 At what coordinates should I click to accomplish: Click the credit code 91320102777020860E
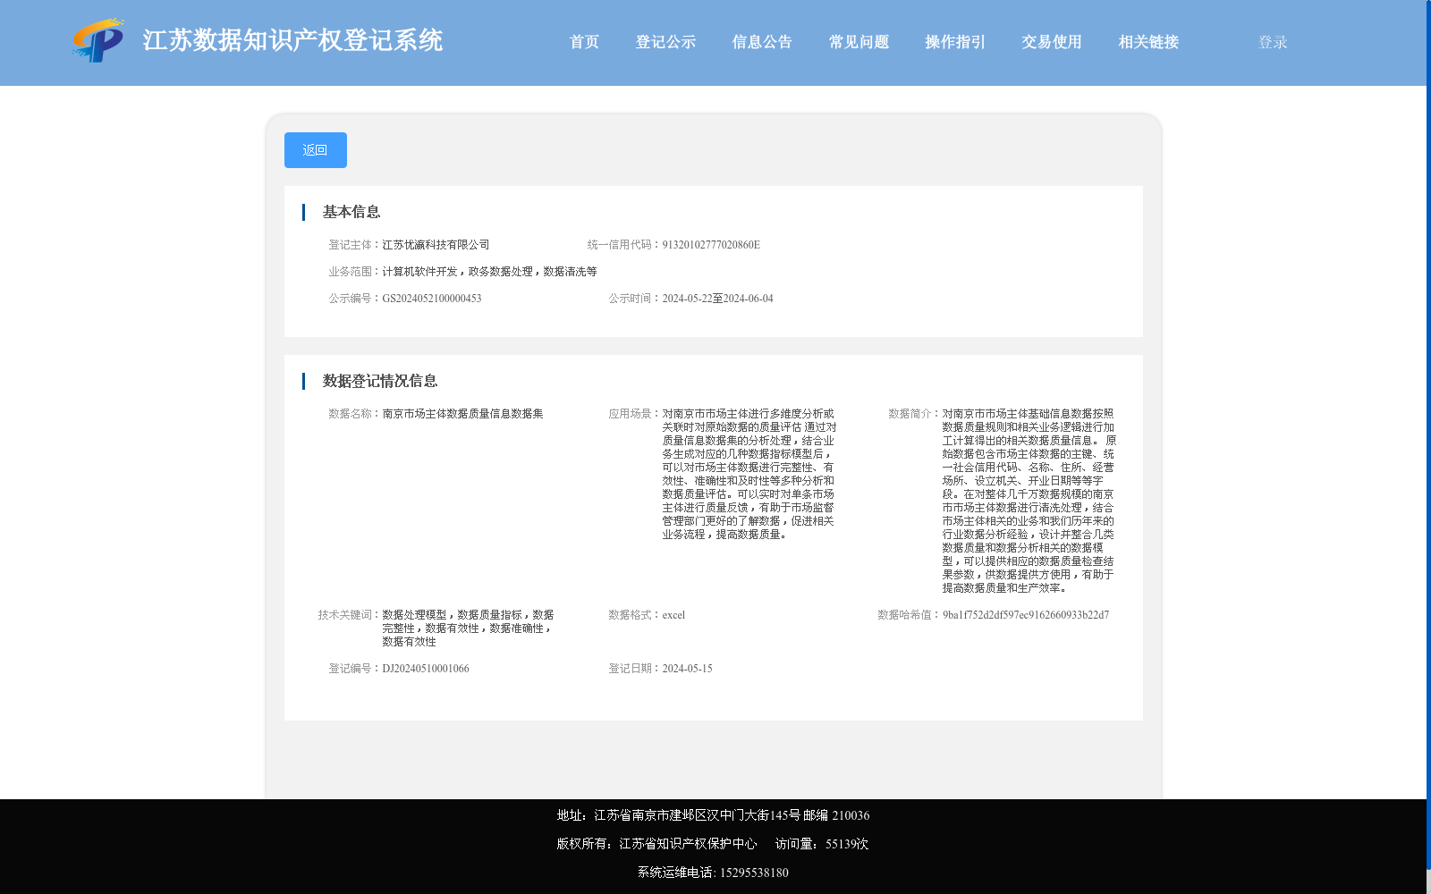[x=711, y=245]
